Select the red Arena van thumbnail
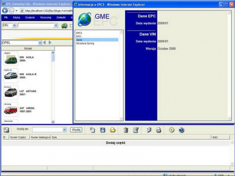235x176 pixels. (x=11, y=109)
